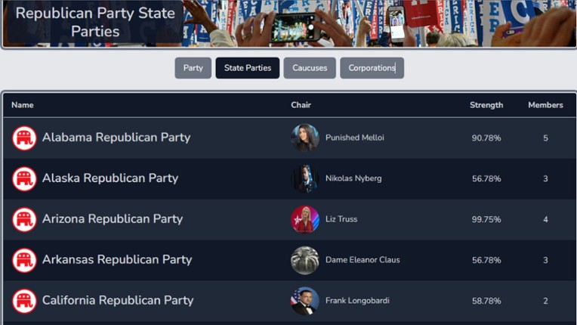The height and width of the screenshot is (325, 577).
Task: Select the State Parties tab
Action: (248, 68)
